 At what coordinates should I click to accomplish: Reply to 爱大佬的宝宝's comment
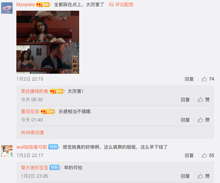(x=185, y=176)
